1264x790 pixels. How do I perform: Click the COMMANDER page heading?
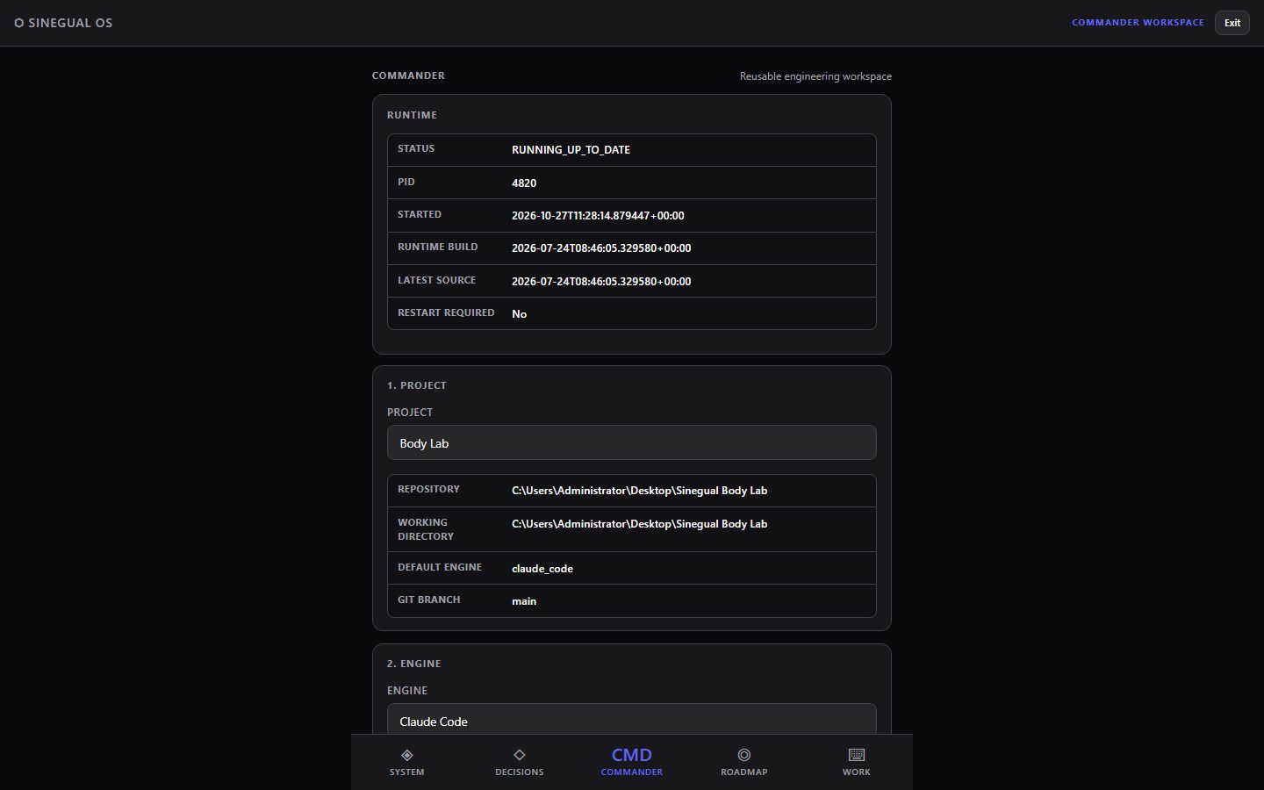(x=408, y=75)
